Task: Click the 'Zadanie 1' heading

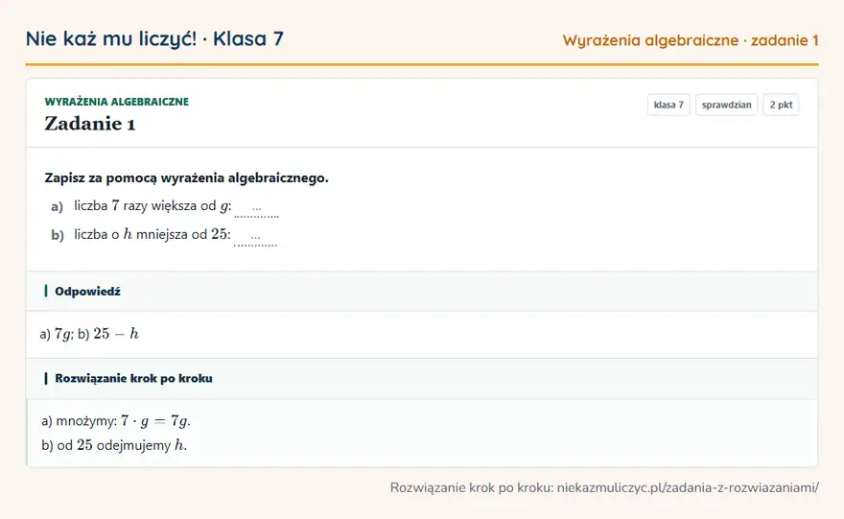Action: (90, 124)
